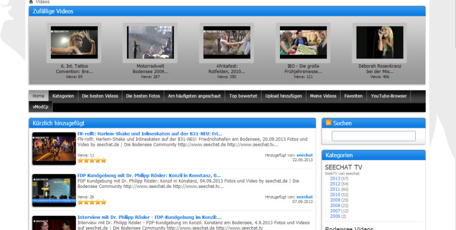Click the 6. Int. Tattoo Convention title

coord(74,69)
